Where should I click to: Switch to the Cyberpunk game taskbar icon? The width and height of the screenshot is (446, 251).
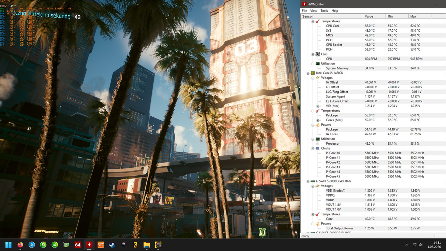coord(158,245)
